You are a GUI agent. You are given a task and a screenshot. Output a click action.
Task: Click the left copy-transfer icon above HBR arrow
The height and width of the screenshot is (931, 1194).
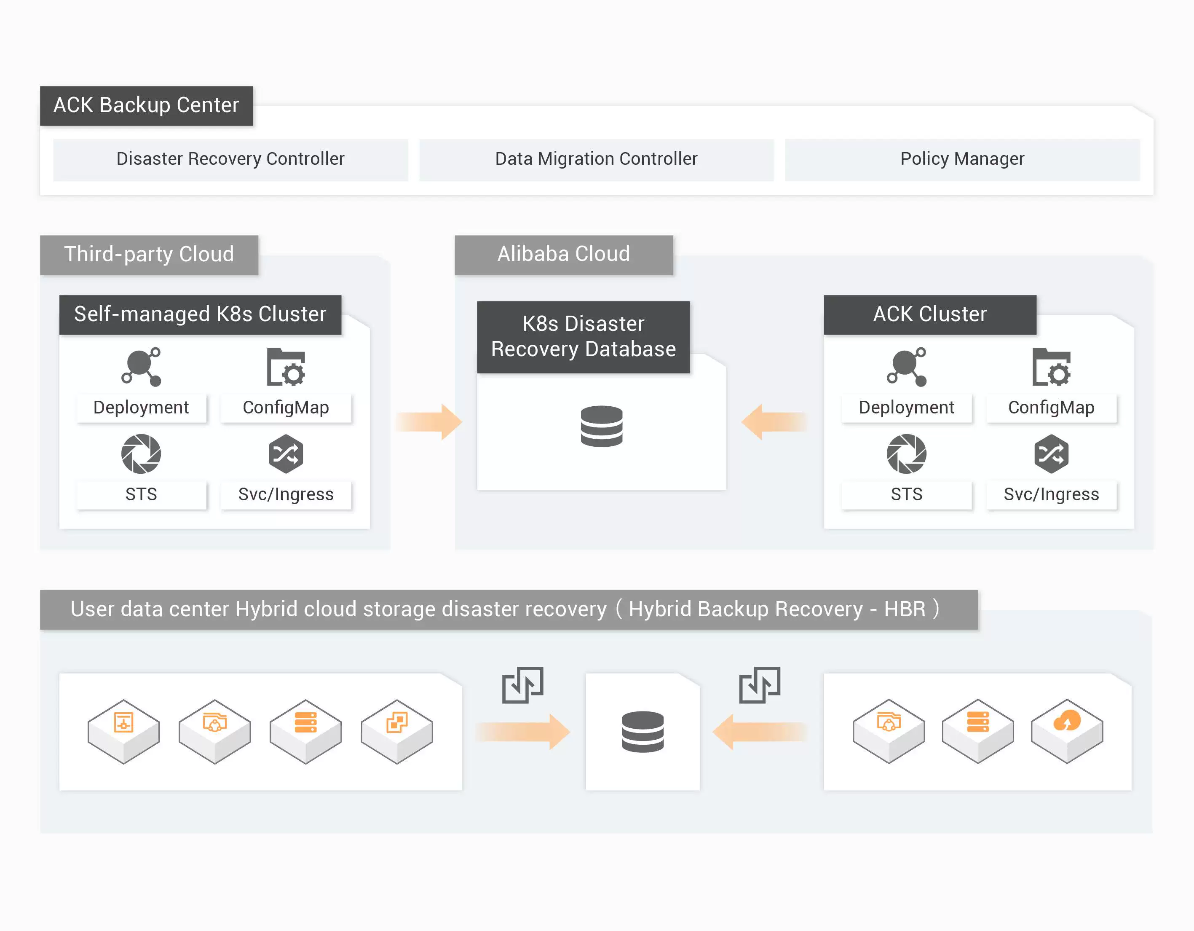pos(523,684)
